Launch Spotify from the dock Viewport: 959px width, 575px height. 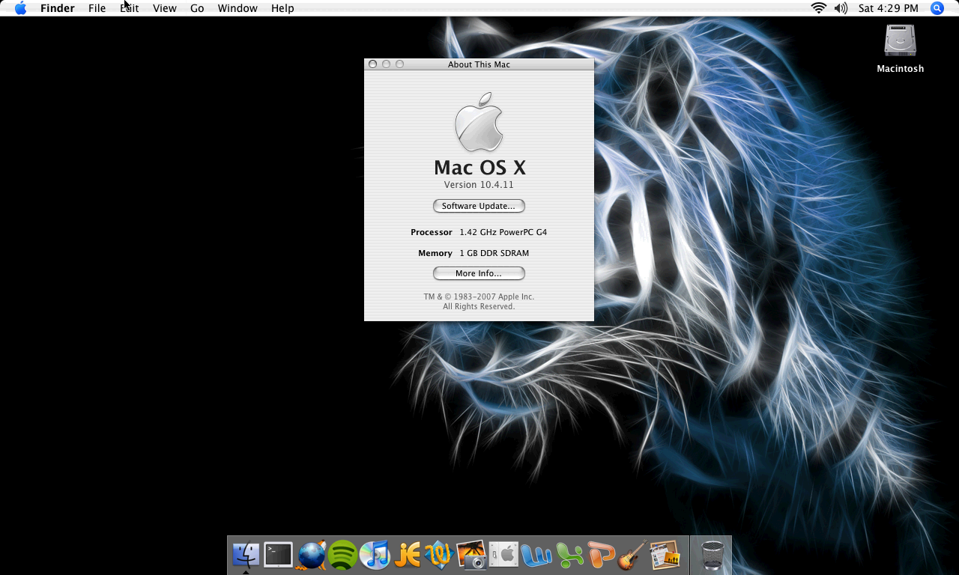click(343, 556)
